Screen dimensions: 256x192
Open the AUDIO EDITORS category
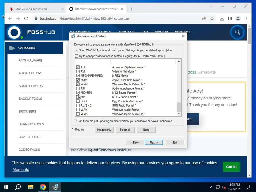30,73
